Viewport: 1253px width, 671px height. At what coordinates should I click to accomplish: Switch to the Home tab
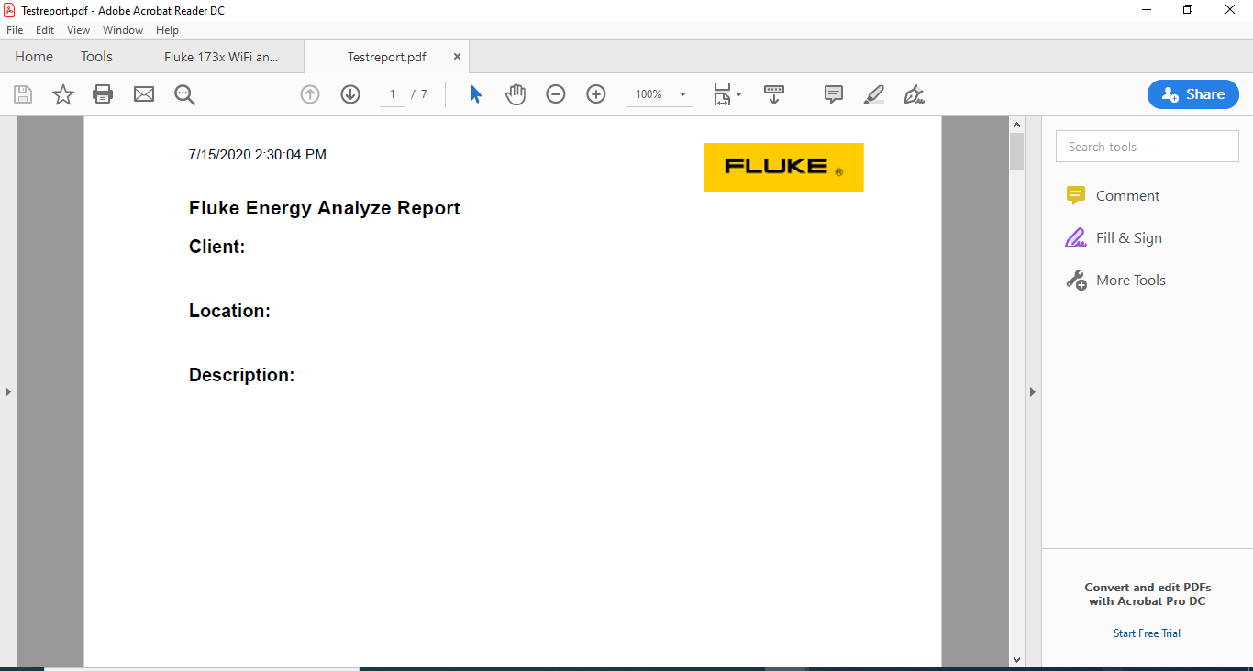pyautogui.click(x=34, y=57)
